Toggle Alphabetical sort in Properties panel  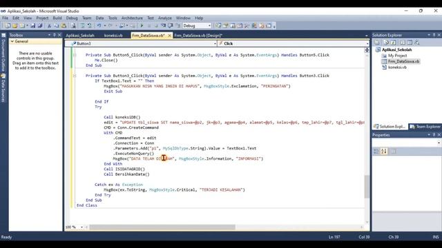click(384, 152)
